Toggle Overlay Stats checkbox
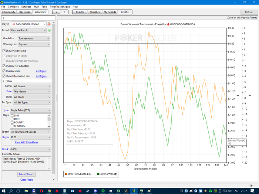 tap(4, 71)
